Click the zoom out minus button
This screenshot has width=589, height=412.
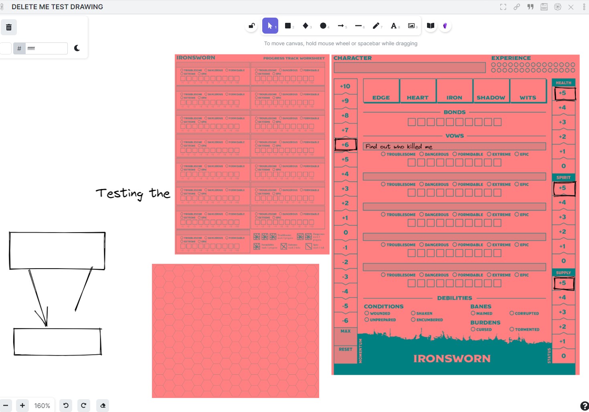point(6,406)
